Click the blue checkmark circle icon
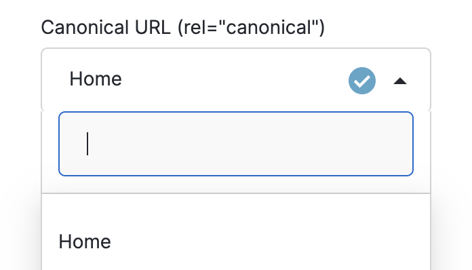Screen dimensions: 472x270 tap(362, 81)
